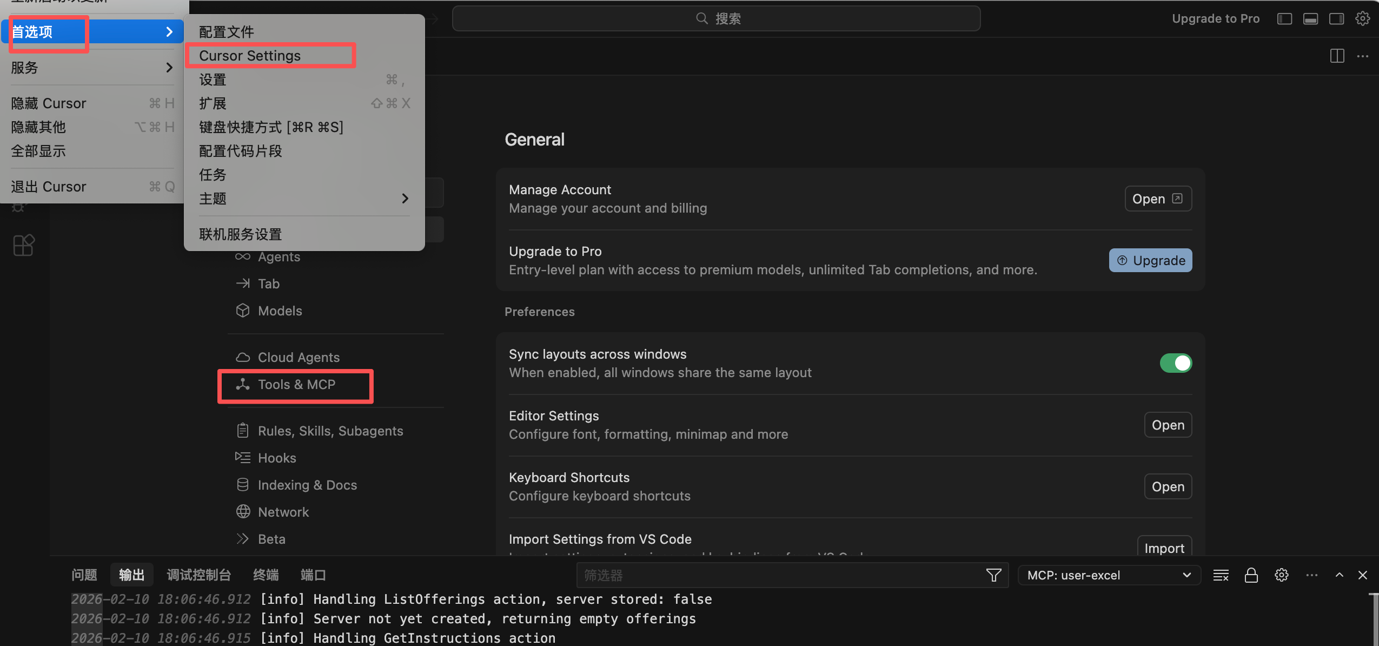Clear output using the clear-list icon
Screen dimensions: 1379x646
1221,575
